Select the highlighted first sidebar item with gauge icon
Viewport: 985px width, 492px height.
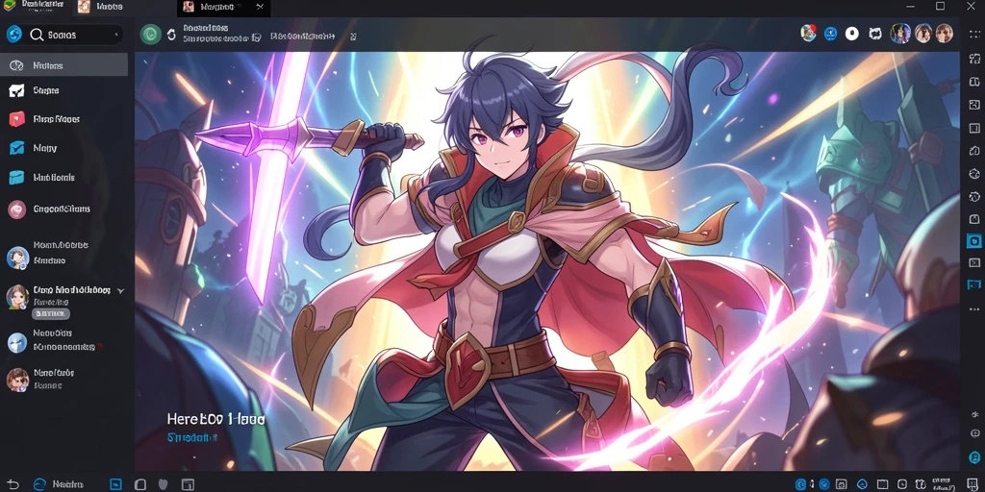pyautogui.click(x=64, y=65)
